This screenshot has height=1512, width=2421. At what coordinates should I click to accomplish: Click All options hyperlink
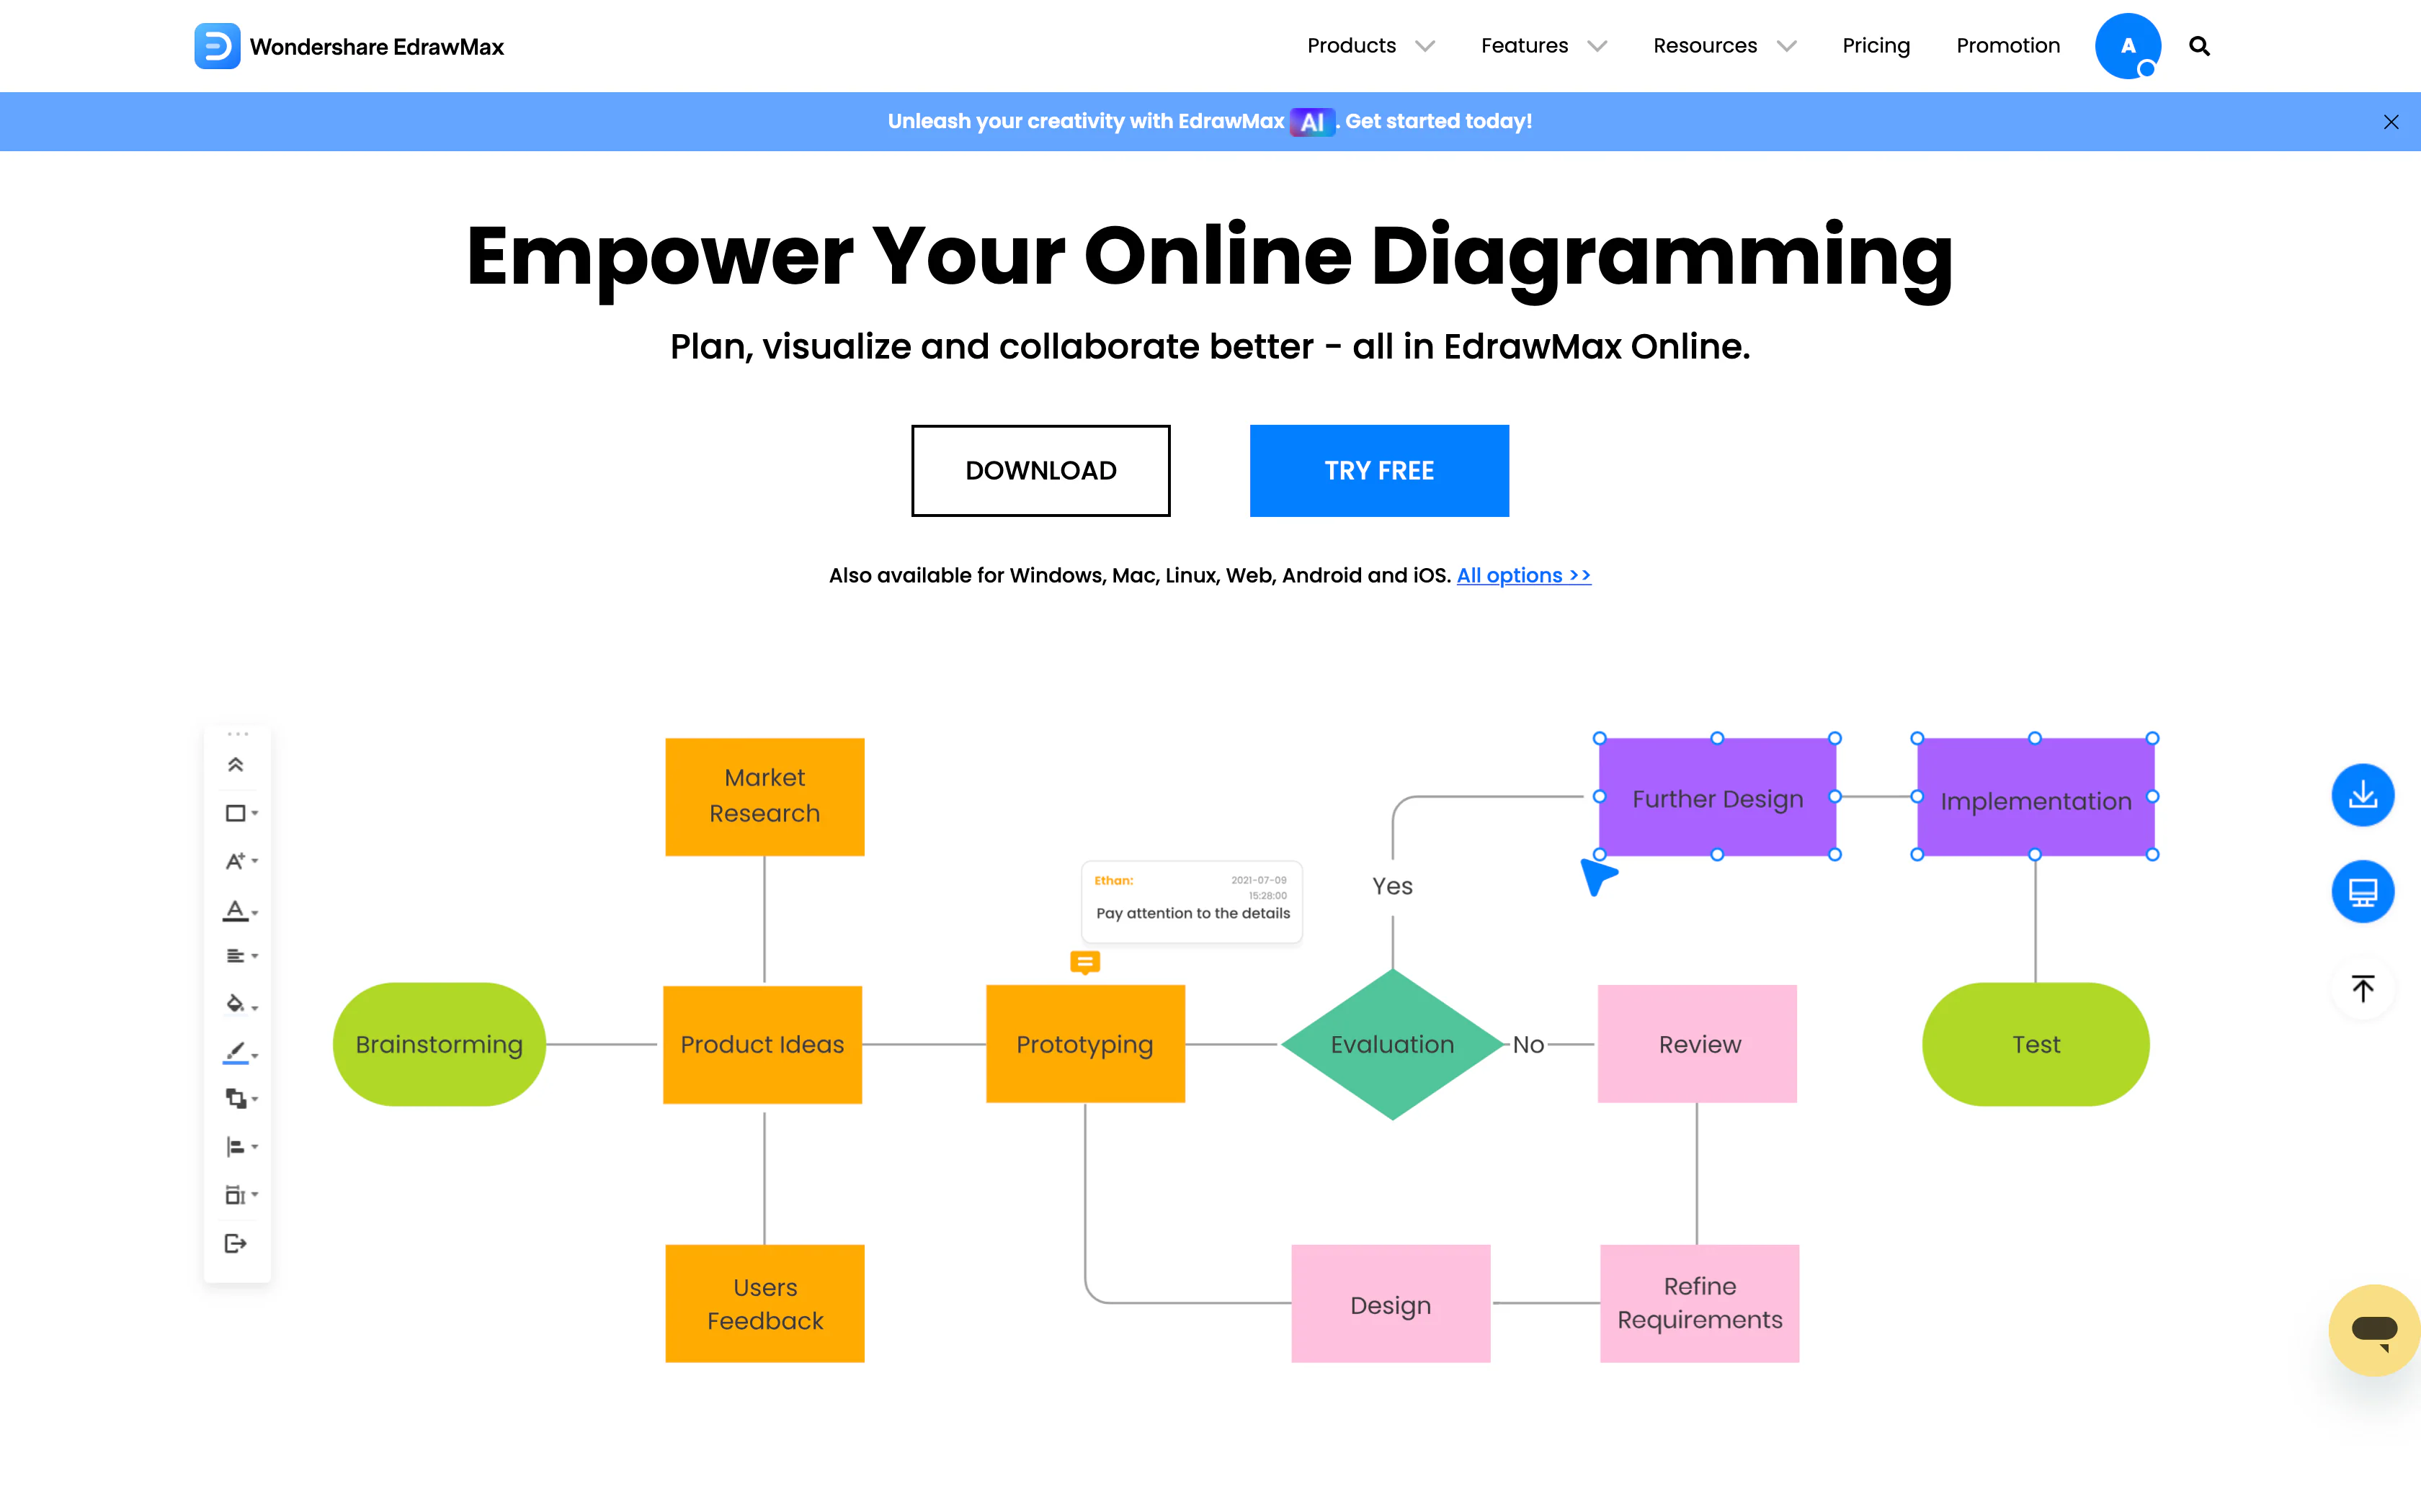[1523, 575]
